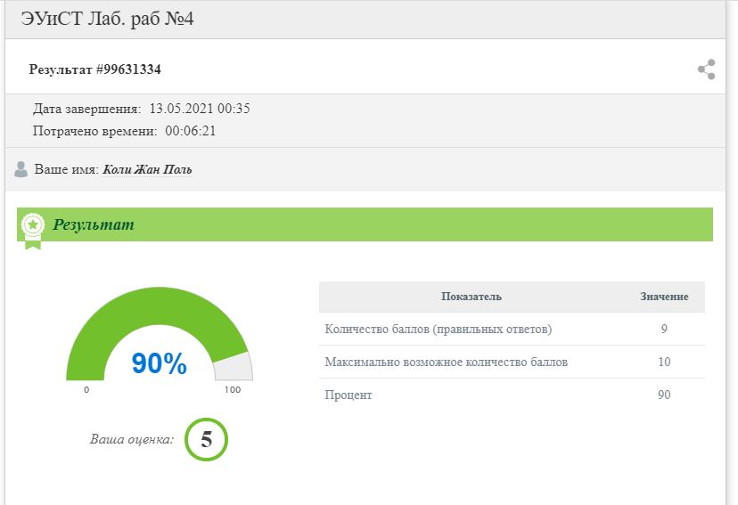Click the award ribbon badge icon
Screen dimensions: 738x505
coord(33,231)
